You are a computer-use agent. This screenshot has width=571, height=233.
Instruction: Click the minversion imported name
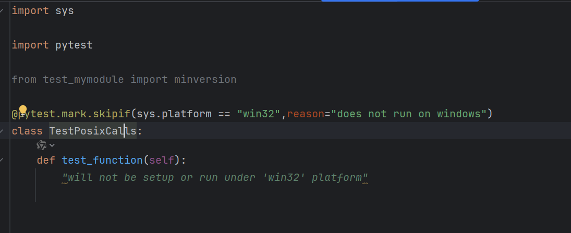point(205,79)
